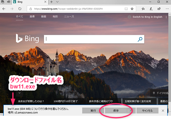Show tab previews chevron

coord(57,2)
